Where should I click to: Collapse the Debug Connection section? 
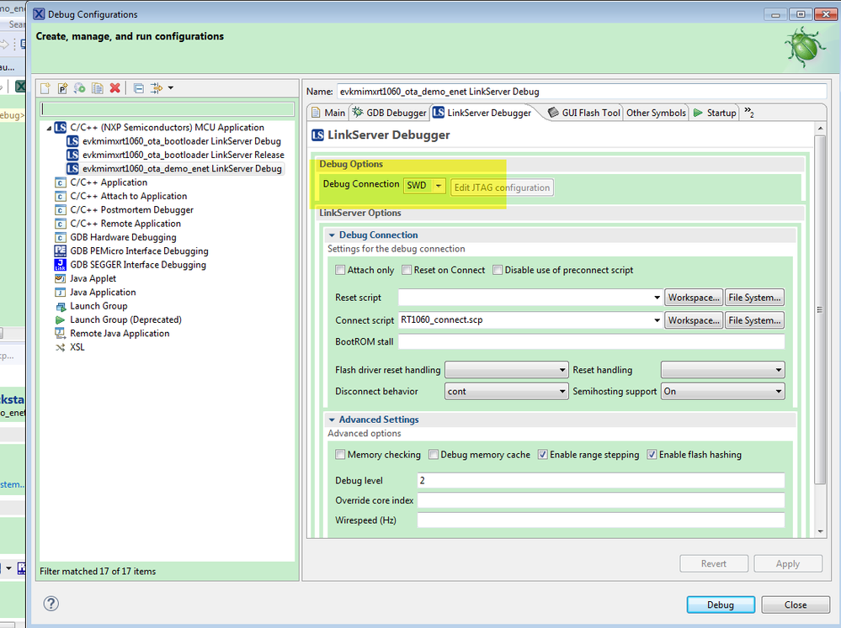(332, 235)
